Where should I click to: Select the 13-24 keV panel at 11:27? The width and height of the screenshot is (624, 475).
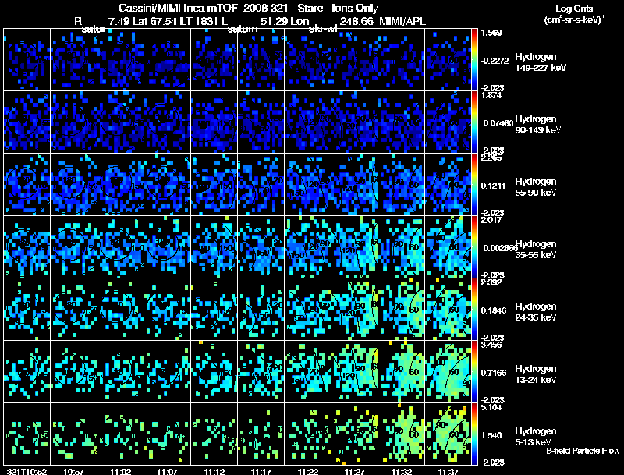pos(355,371)
